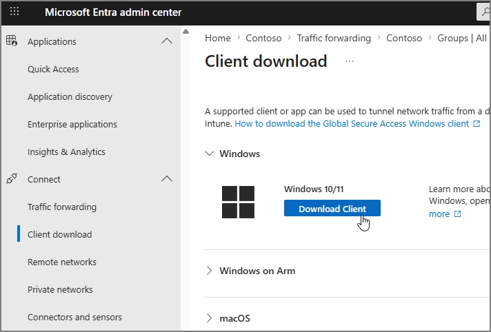Image resolution: width=491 pixels, height=332 pixels.
Task: Collapse the Windows section chevron
Action: [x=209, y=154]
